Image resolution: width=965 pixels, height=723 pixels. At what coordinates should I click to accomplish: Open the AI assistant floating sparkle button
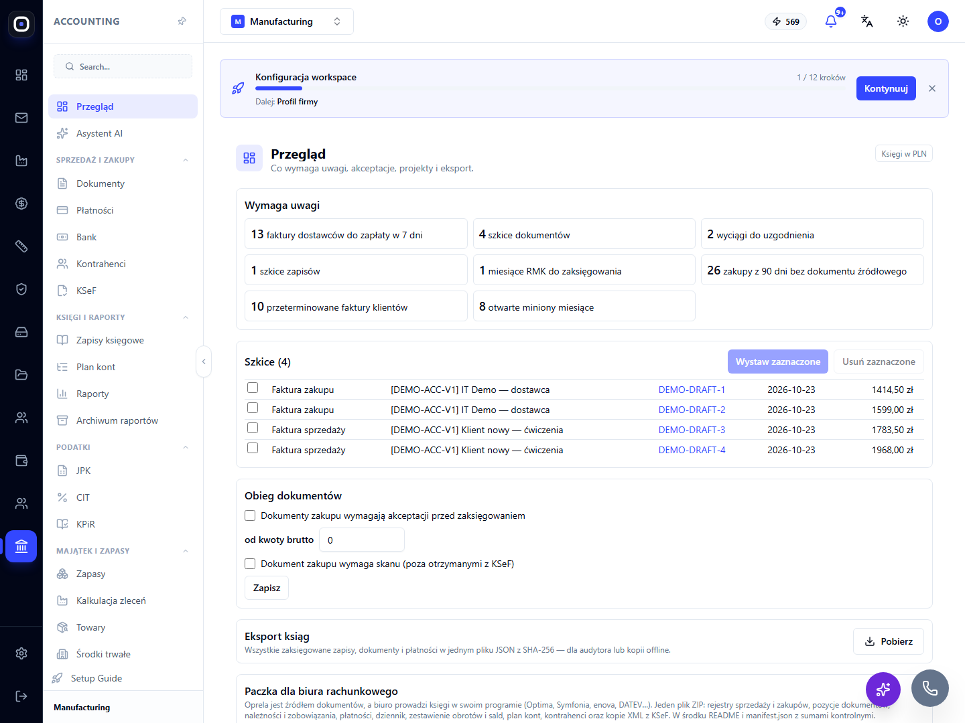(883, 689)
